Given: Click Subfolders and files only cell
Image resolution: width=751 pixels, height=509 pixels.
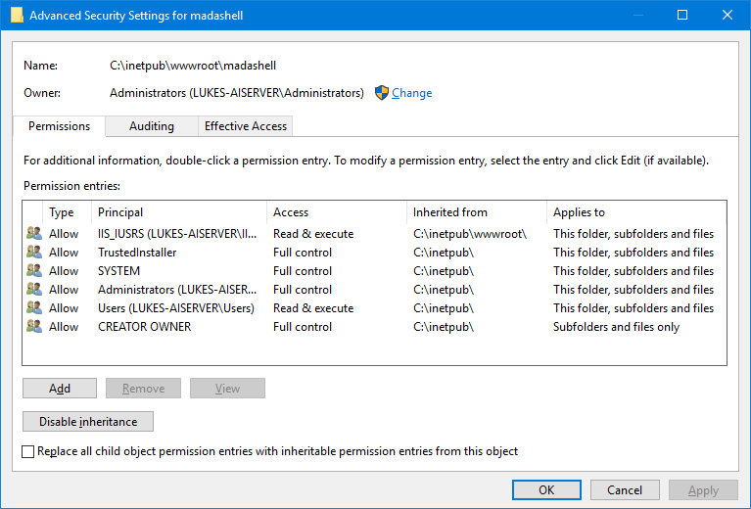Looking at the screenshot, I should click(x=617, y=327).
